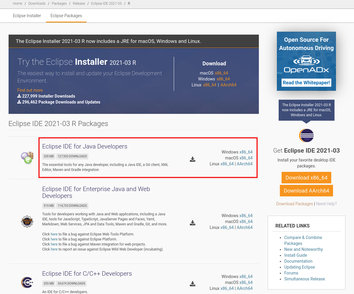
Task: Download installer for macOS x86_64
Action: pos(222,73)
